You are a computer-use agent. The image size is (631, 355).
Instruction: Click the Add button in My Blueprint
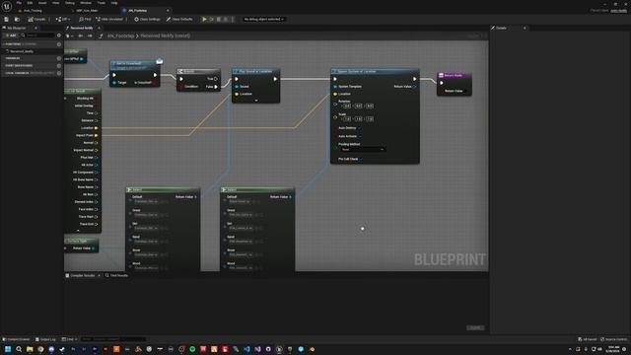coord(11,35)
